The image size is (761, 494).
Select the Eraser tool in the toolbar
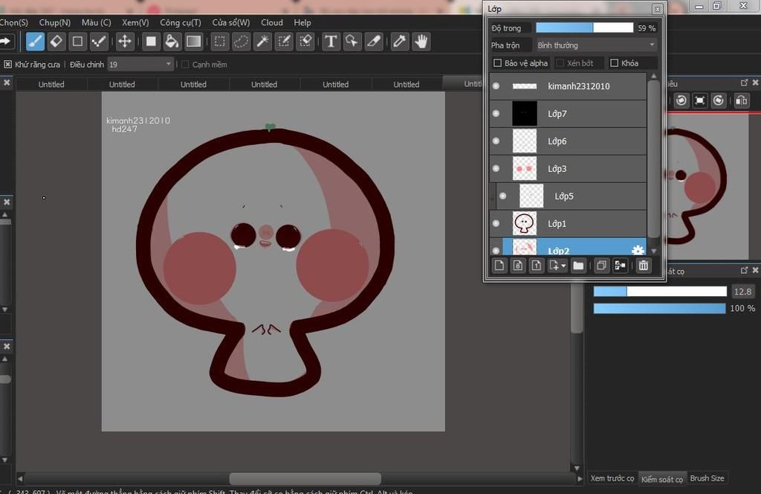point(56,42)
